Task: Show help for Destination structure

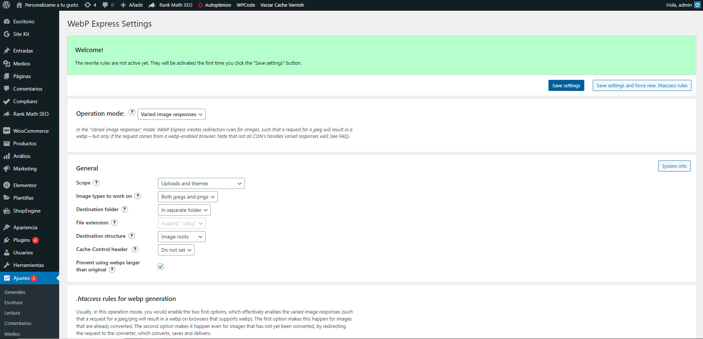Action: (x=132, y=236)
